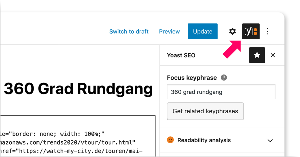This screenshot has height=157, width=300.
Task: Preview the post
Action: (x=169, y=32)
